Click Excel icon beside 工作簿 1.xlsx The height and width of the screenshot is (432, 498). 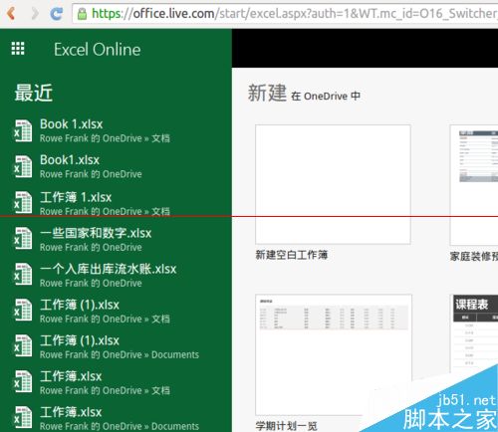pos(23,202)
